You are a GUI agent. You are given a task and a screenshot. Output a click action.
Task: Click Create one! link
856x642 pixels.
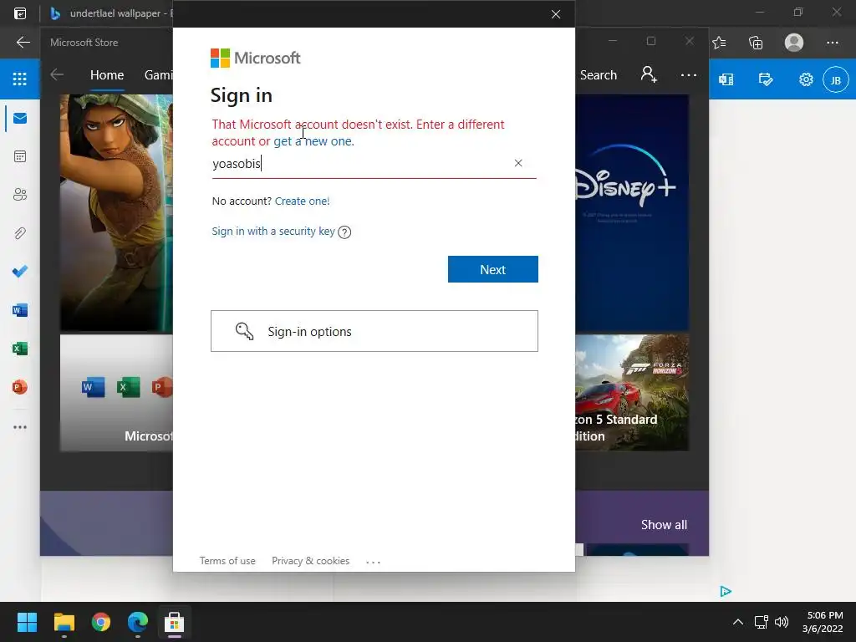coord(302,201)
